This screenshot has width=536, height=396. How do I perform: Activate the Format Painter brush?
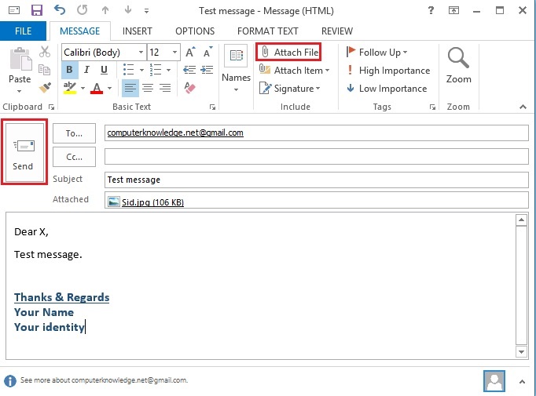point(45,88)
